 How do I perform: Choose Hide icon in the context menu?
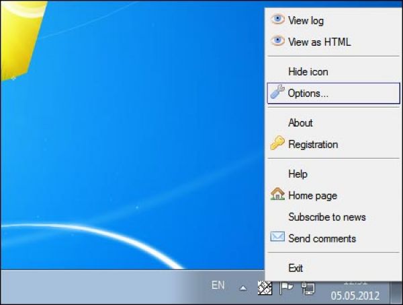pos(334,71)
